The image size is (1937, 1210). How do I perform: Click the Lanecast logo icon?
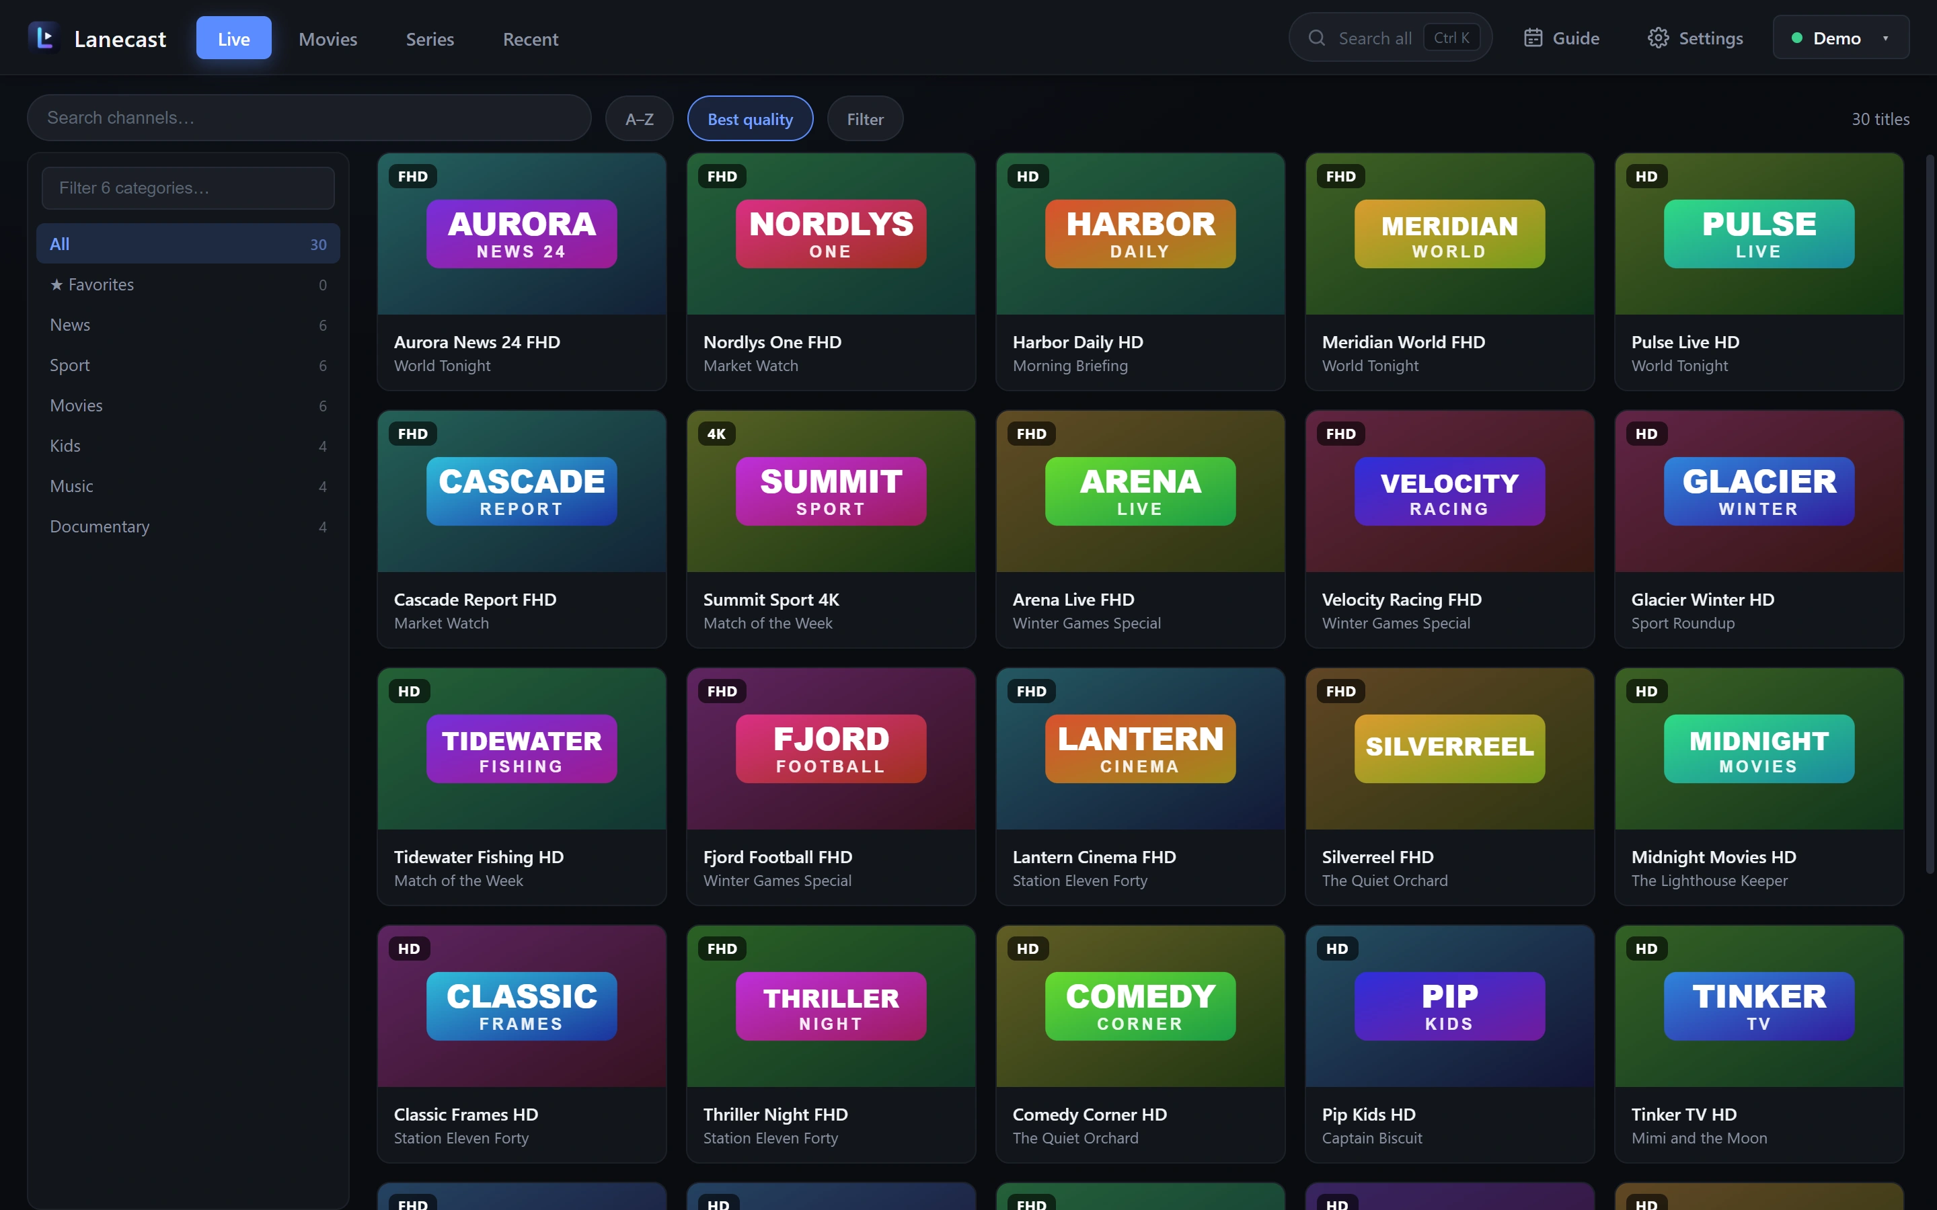click(x=44, y=38)
